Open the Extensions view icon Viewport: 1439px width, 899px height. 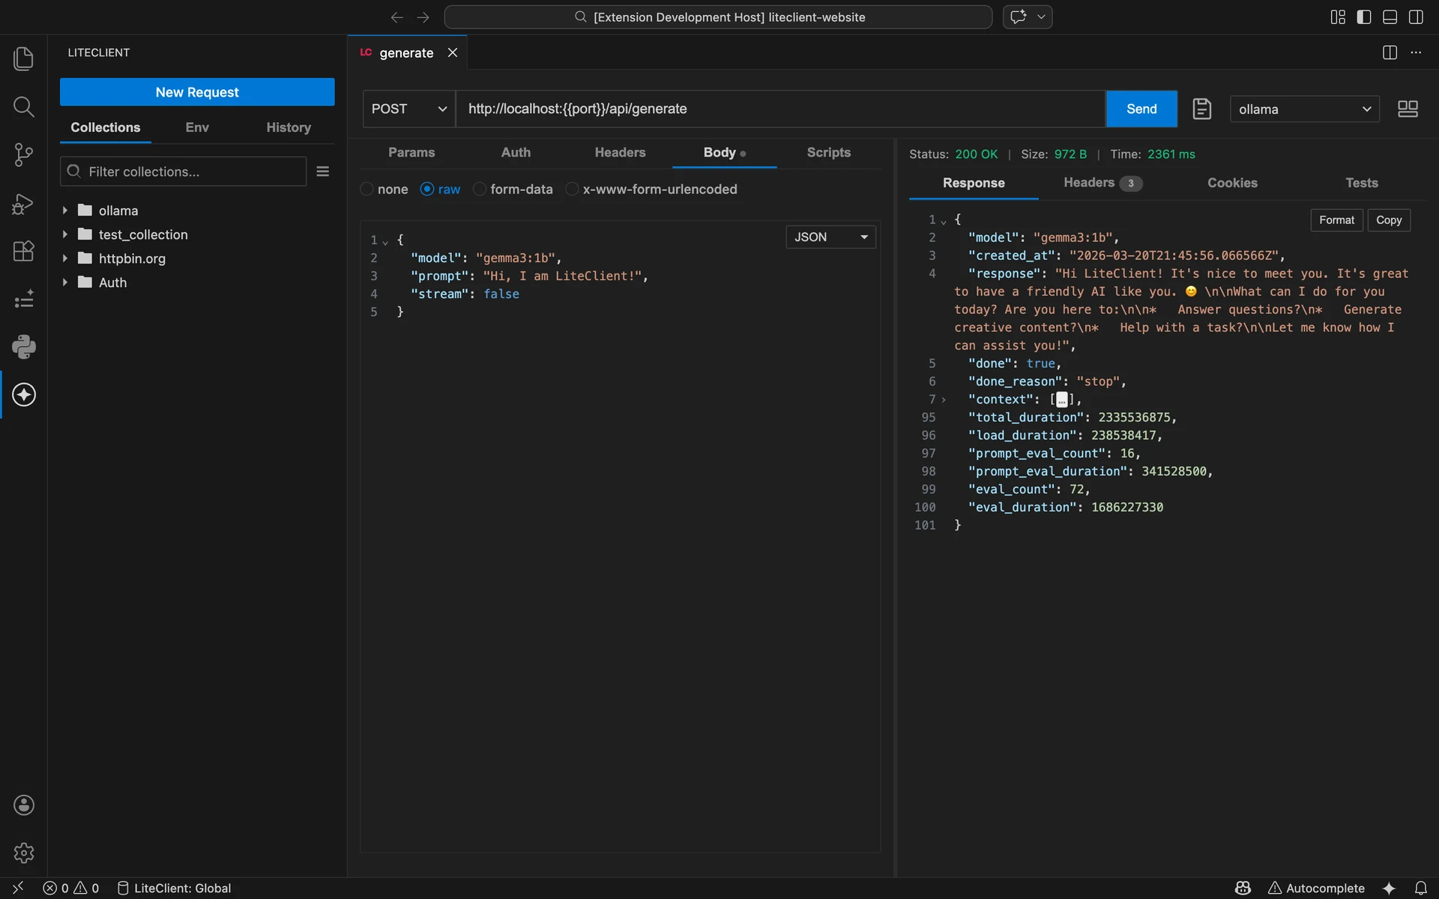coord(23,251)
